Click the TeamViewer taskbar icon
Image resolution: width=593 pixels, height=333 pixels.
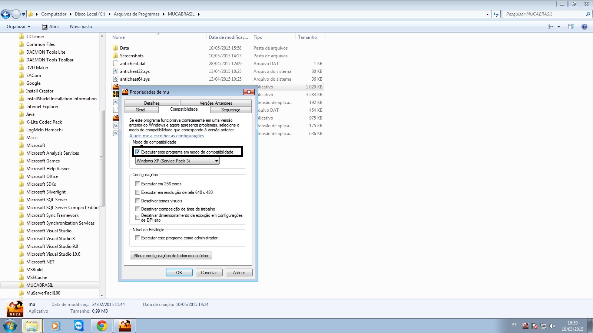coord(79,326)
